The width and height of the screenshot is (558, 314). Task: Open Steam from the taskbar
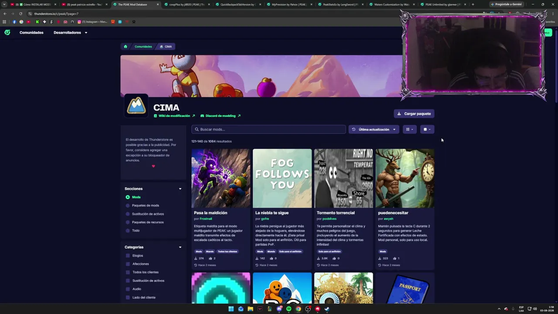pyautogui.click(x=327, y=309)
